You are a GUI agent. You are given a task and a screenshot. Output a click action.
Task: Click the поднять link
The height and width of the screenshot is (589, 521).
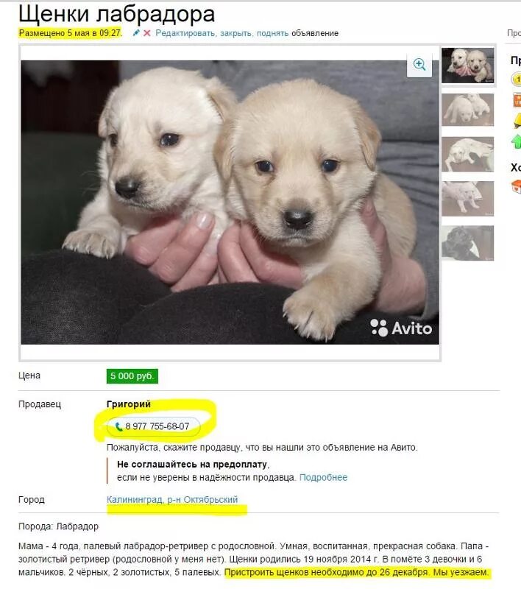click(x=272, y=33)
